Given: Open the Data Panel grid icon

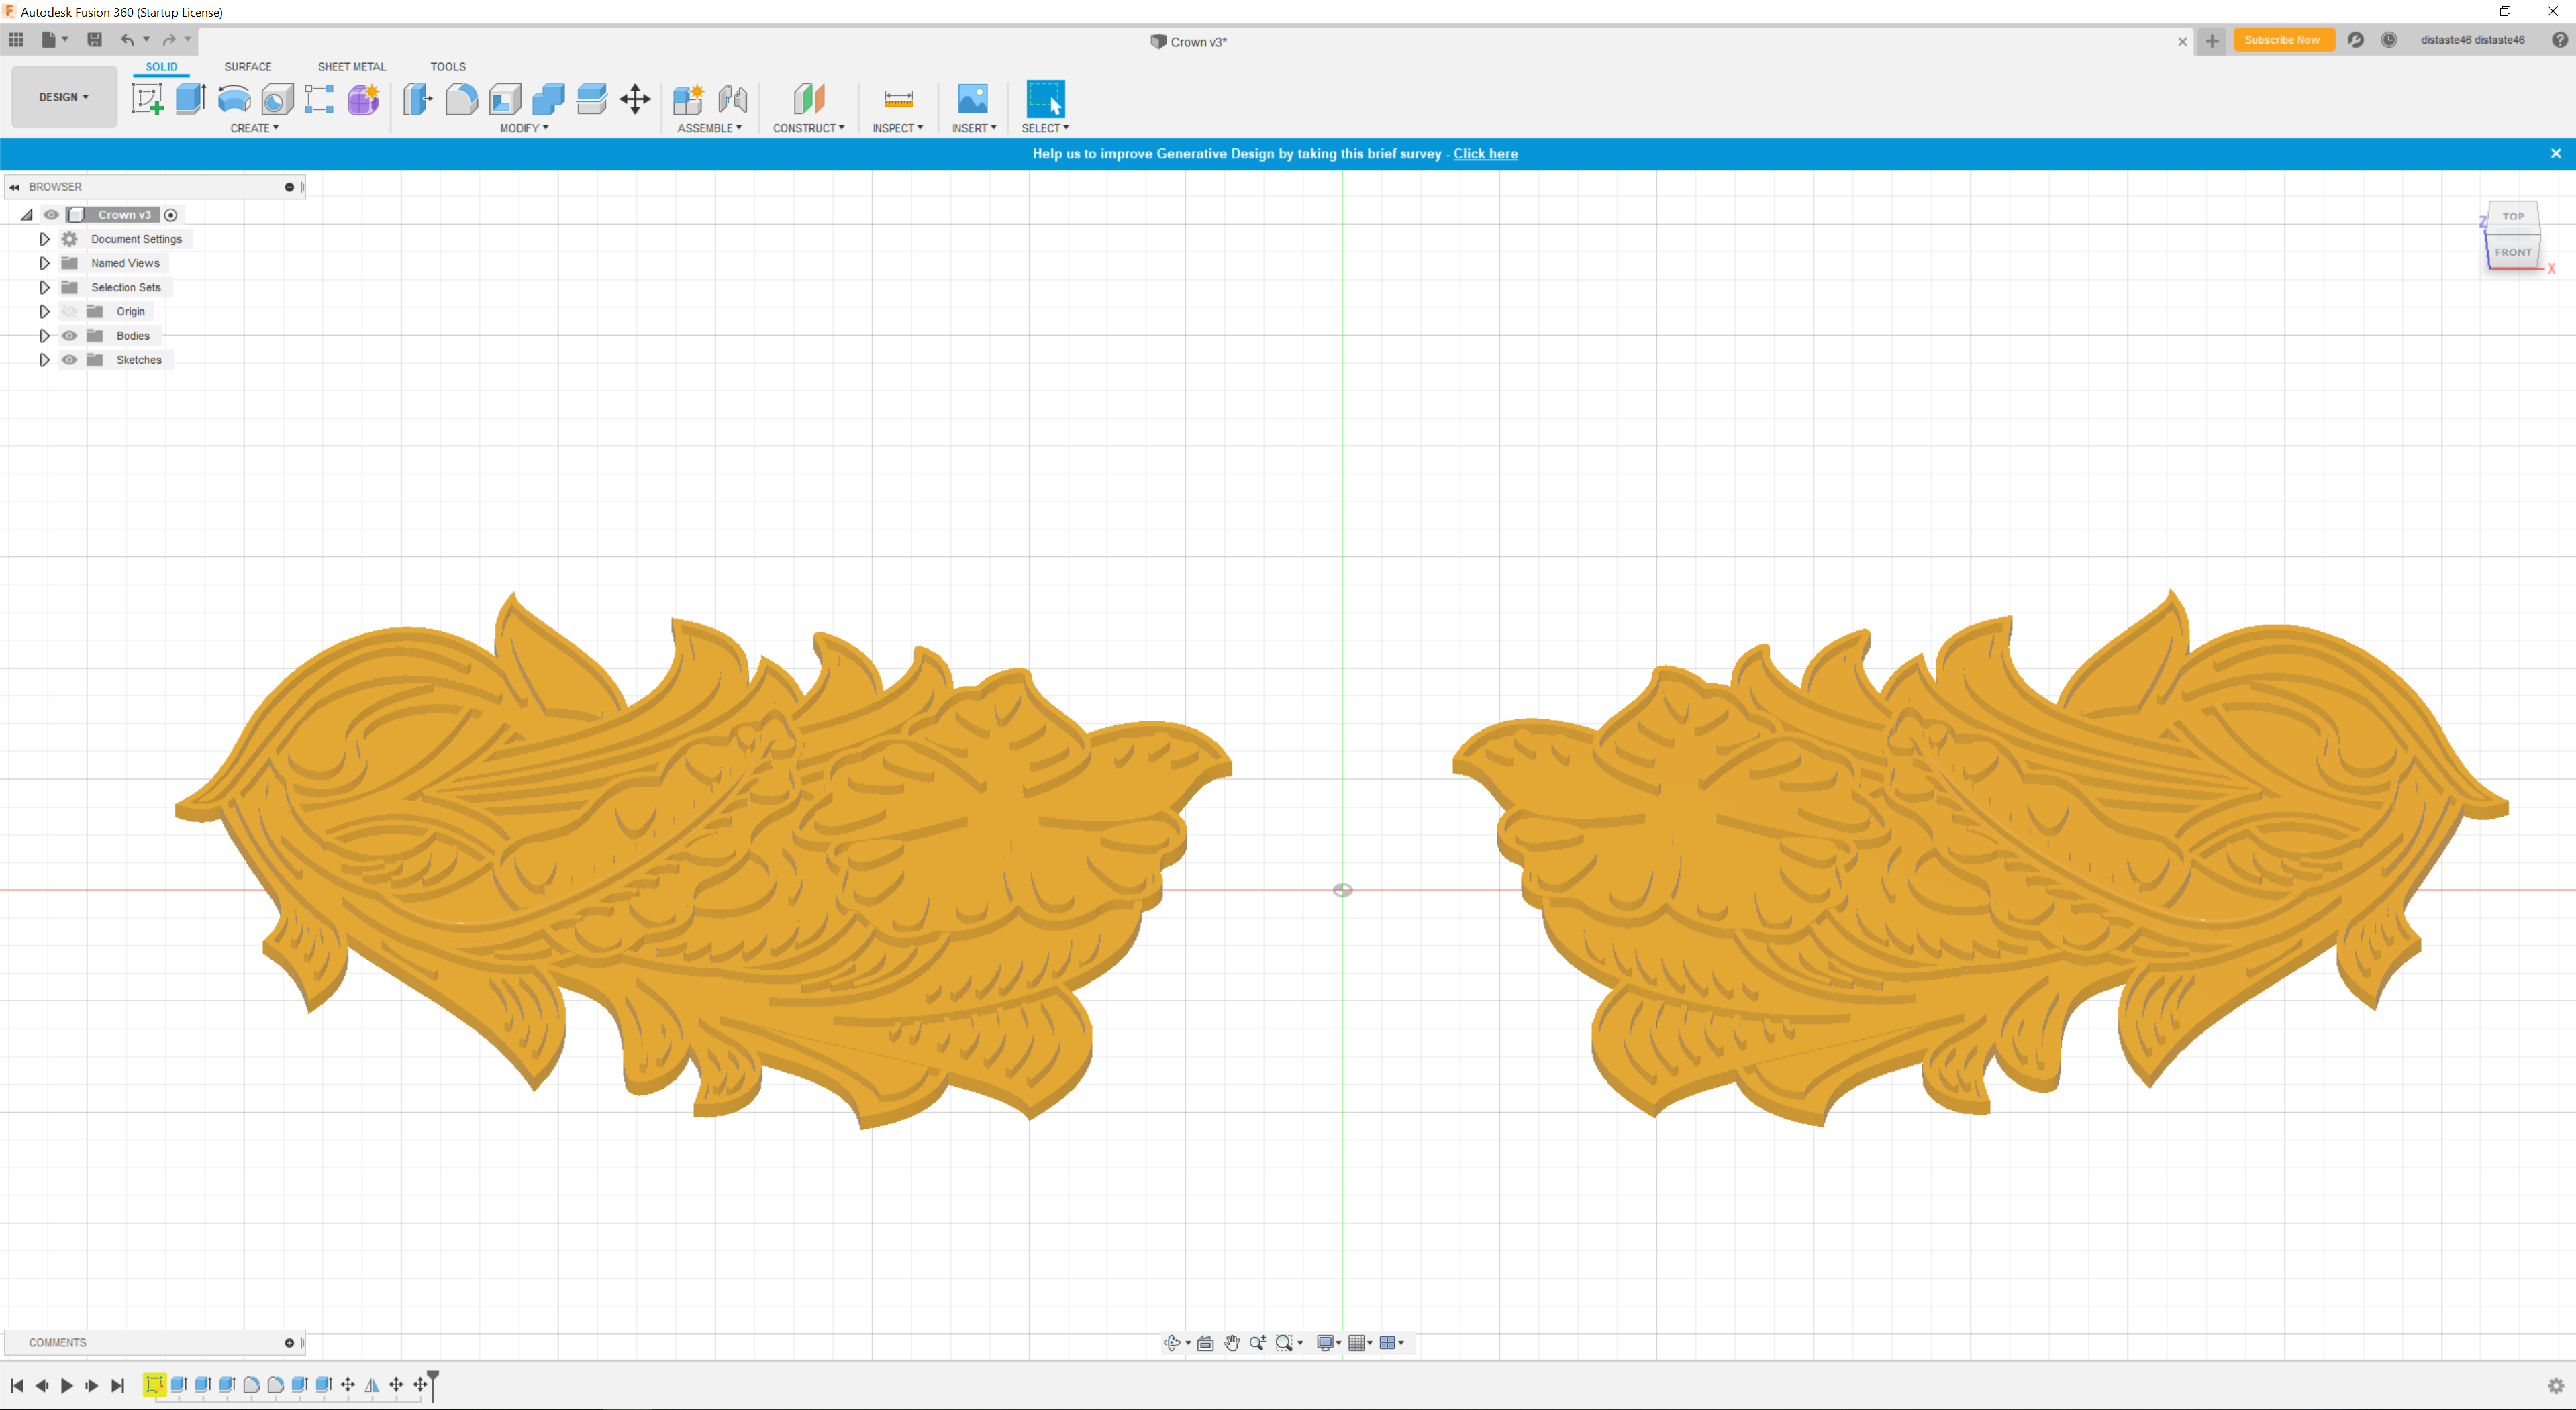Looking at the screenshot, I should (x=16, y=39).
